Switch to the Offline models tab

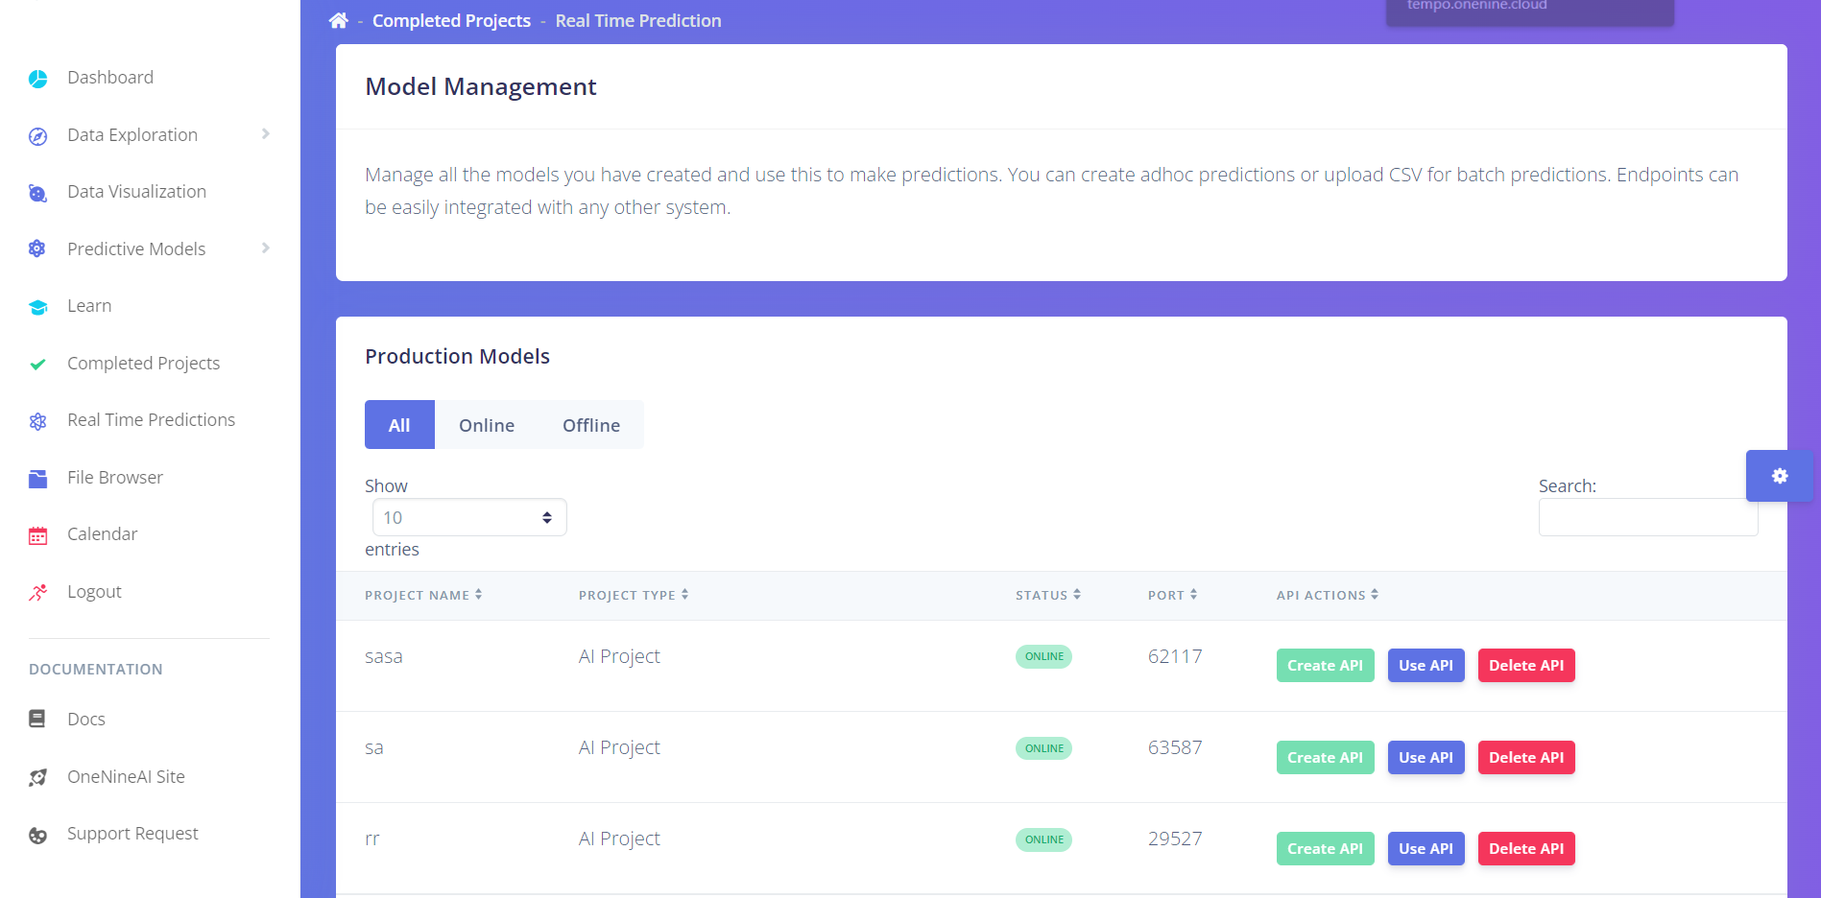click(591, 425)
